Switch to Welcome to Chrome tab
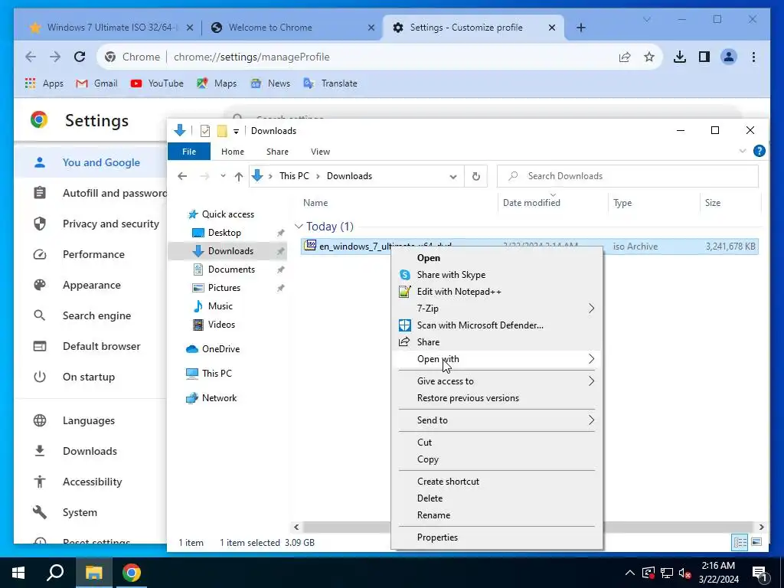The image size is (784, 588). (270, 28)
